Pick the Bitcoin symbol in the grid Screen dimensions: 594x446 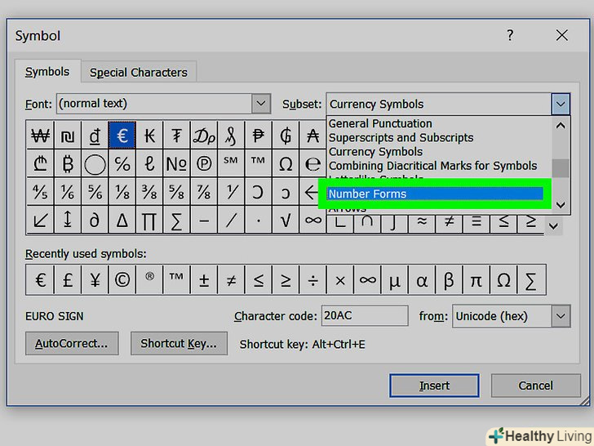click(x=68, y=163)
